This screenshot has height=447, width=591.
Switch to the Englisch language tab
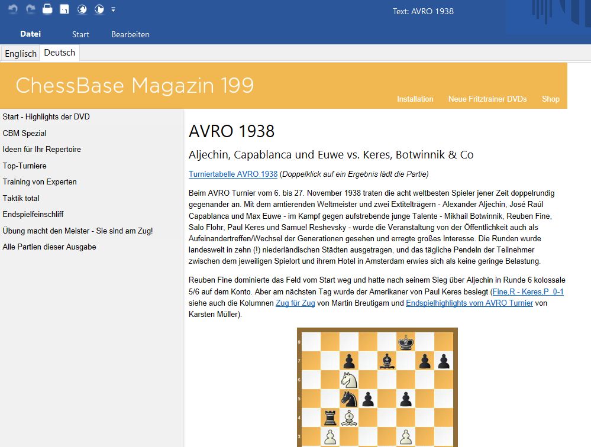tap(21, 53)
